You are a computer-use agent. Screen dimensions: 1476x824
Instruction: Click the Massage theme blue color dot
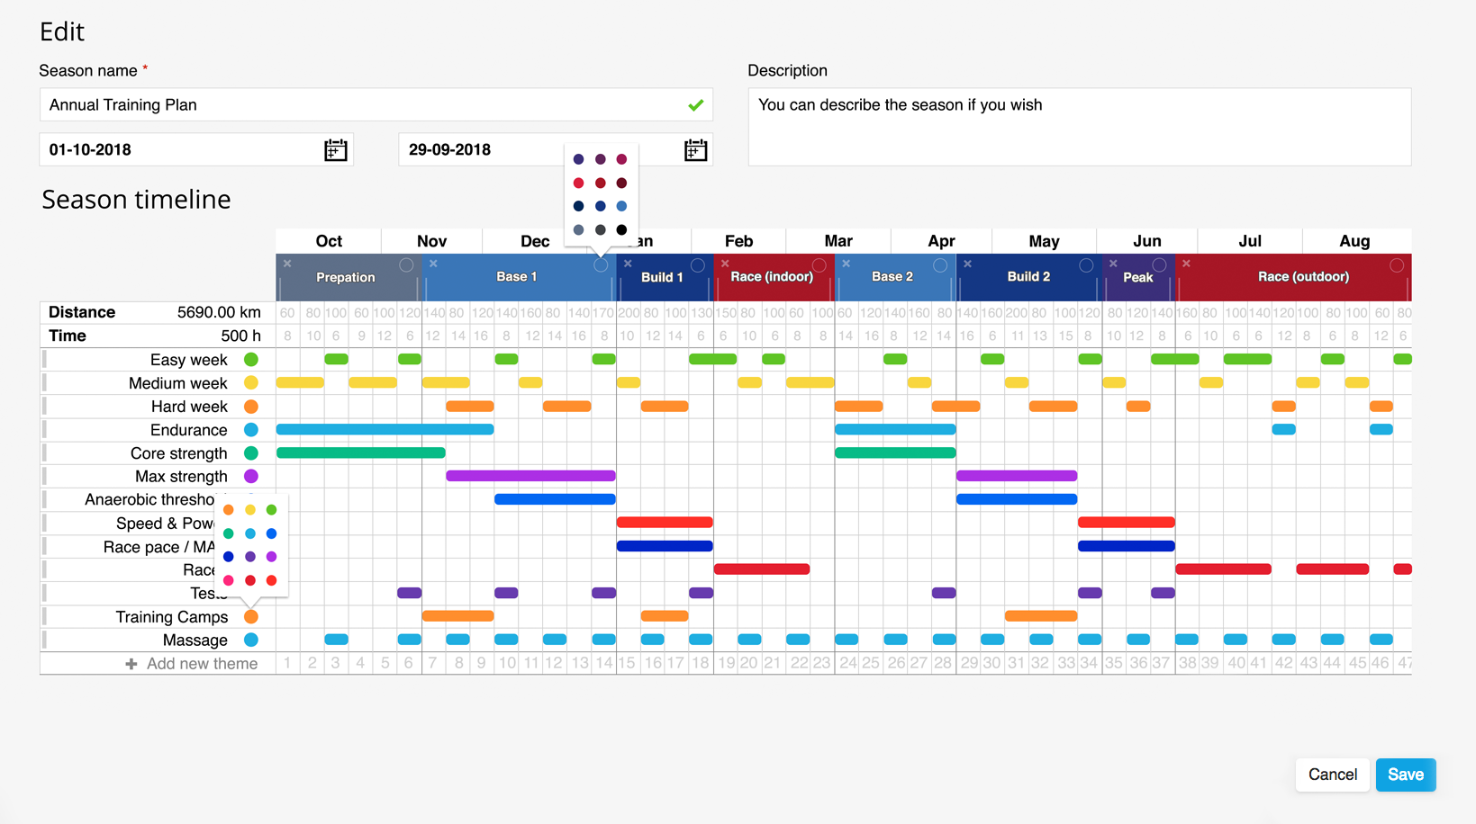pos(251,640)
